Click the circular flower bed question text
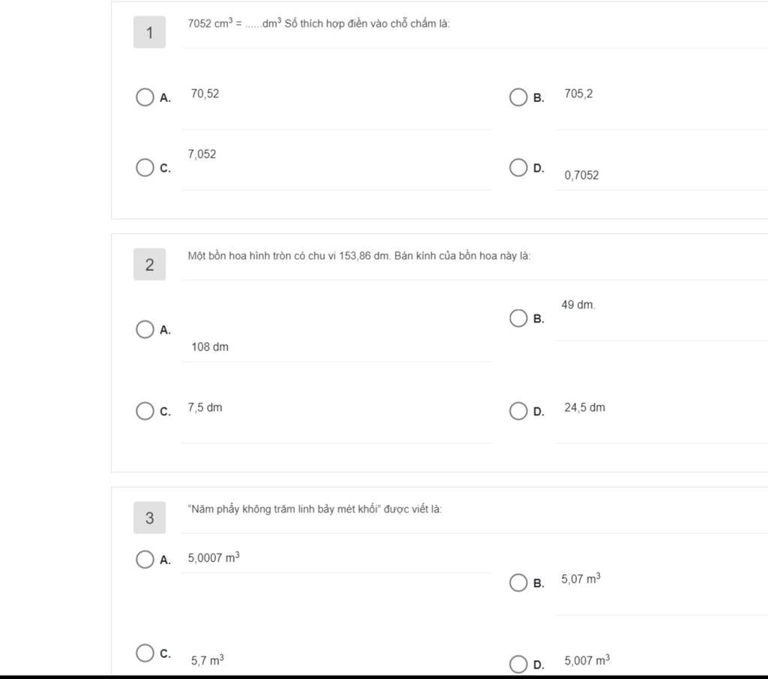 [359, 256]
